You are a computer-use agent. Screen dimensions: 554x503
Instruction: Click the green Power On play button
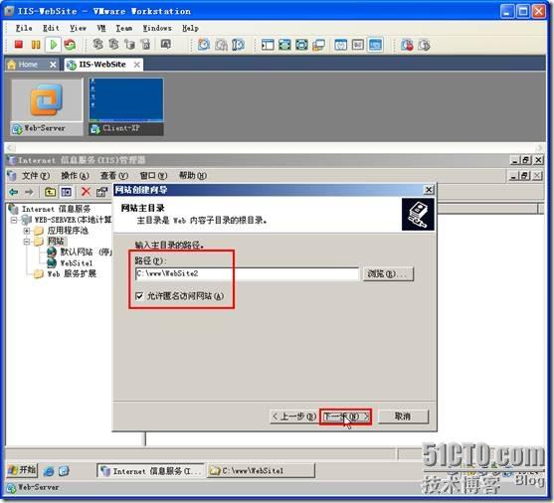[x=54, y=45]
